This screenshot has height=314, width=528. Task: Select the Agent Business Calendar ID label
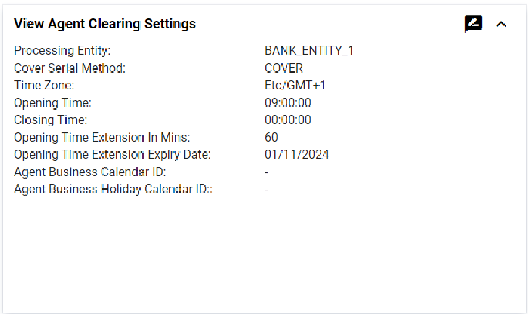coord(90,172)
